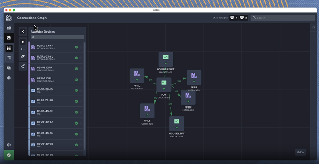Select the pointer tool
The width and height of the screenshot is (319, 164).
(23, 42)
